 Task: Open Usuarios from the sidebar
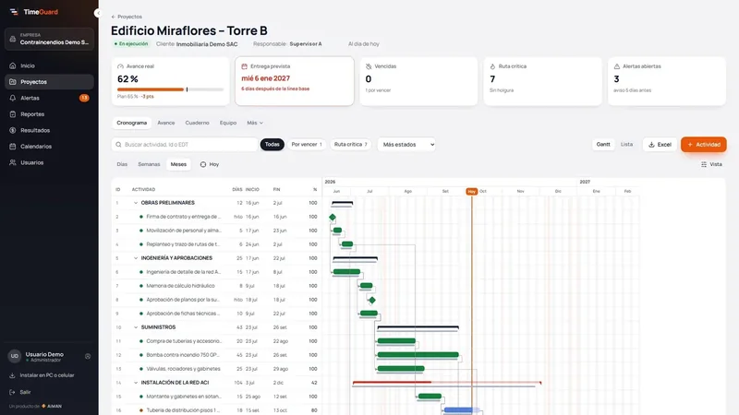(49, 162)
